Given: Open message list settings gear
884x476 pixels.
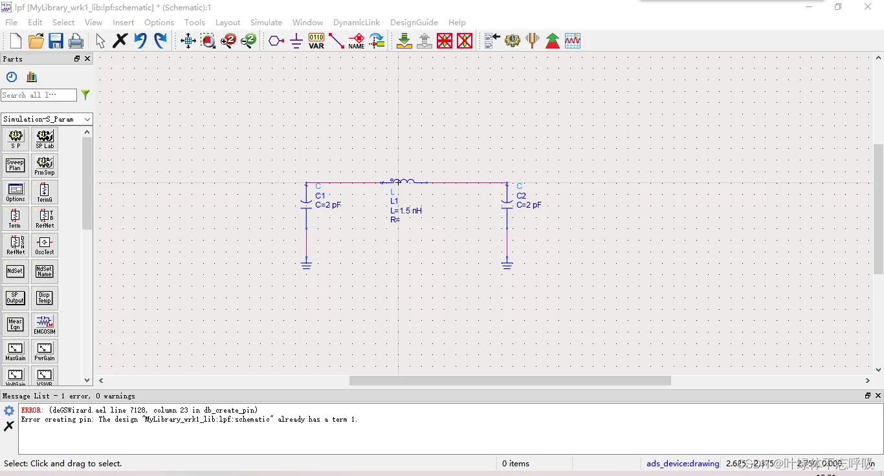Looking at the screenshot, I should [9, 411].
